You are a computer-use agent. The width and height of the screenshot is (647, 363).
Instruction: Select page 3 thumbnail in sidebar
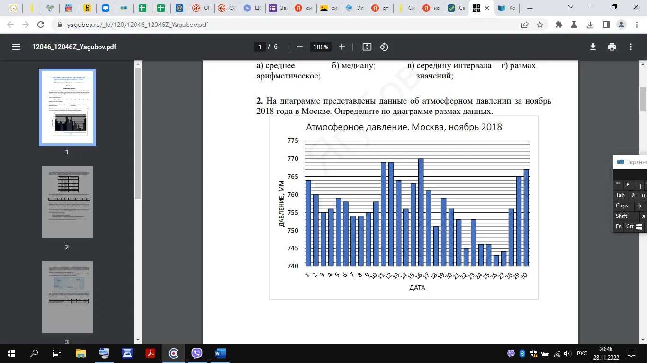tap(67, 297)
